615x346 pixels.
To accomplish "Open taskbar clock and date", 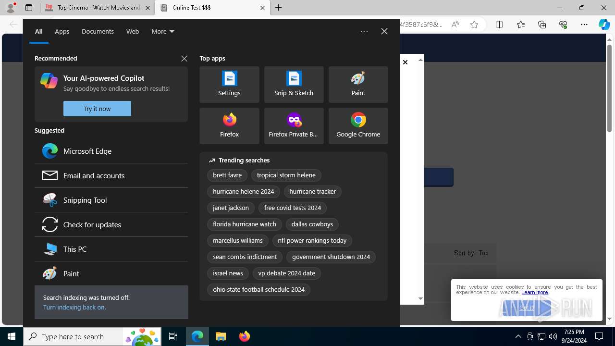I will (x=574, y=336).
